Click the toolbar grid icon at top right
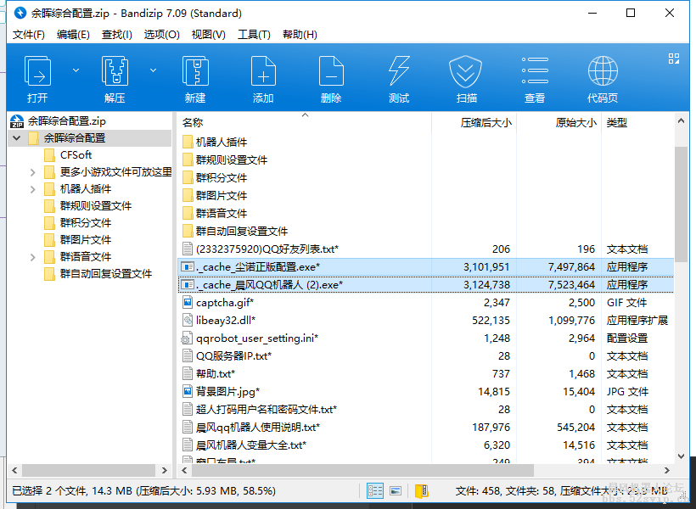The width and height of the screenshot is (696, 509). click(x=675, y=59)
